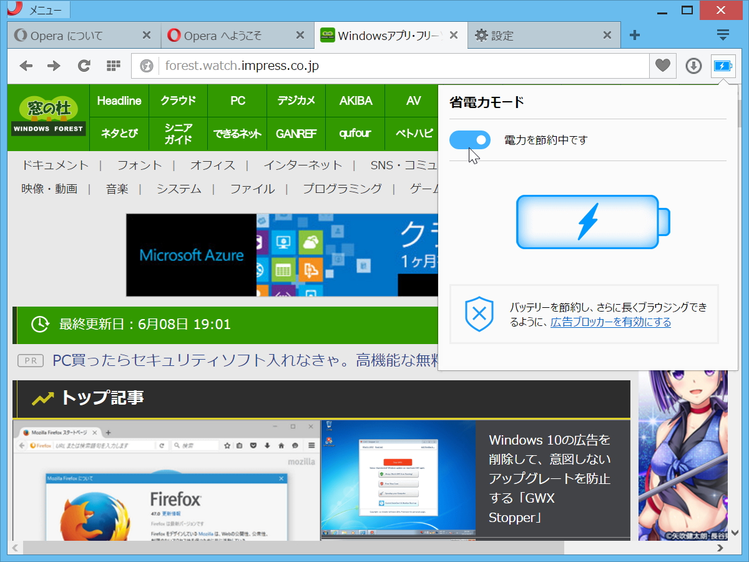This screenshot has width=749, height=562.
Task: Open the ペトハピ navigation item
Action: pos(413,134)
